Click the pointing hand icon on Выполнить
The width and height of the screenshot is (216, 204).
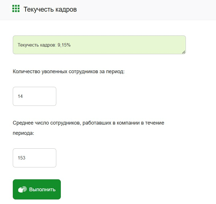(22, 190)
